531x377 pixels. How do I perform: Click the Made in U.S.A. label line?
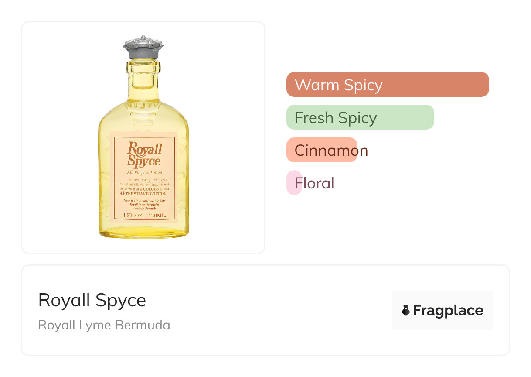point(144,201)
